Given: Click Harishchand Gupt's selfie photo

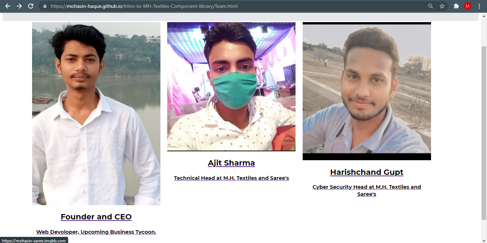Looking at the screenshot, I should coord(367,91).
